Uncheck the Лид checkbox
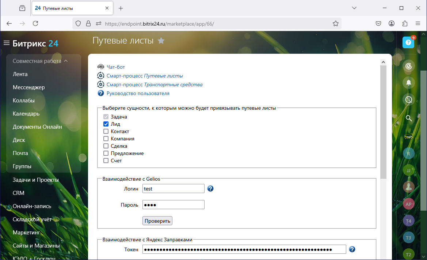This screenshot has height=260, width=427. coord(106,124)
